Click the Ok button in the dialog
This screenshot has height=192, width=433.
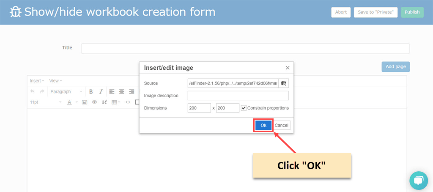point(263,125)
